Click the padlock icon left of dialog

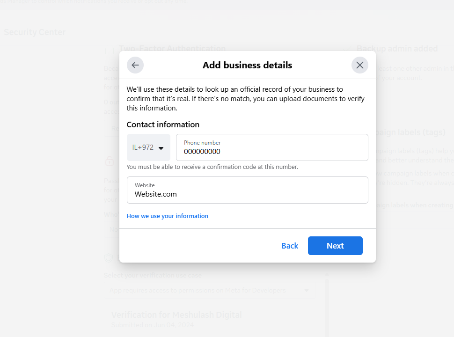[x=110, y=161]
